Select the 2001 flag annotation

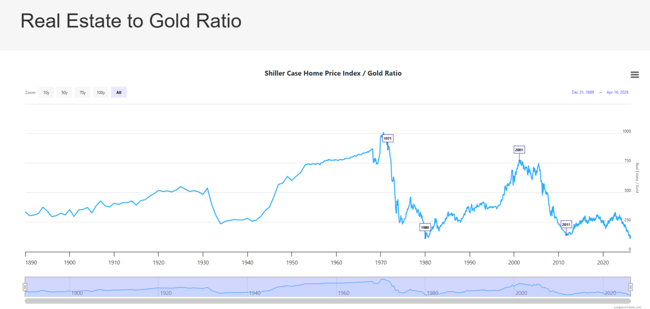coord(519,150)
